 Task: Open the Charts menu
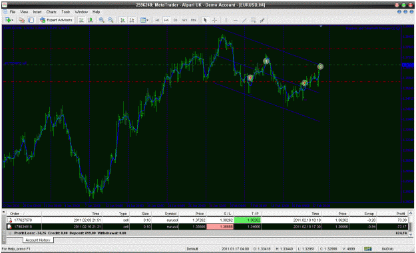point(51,12)
